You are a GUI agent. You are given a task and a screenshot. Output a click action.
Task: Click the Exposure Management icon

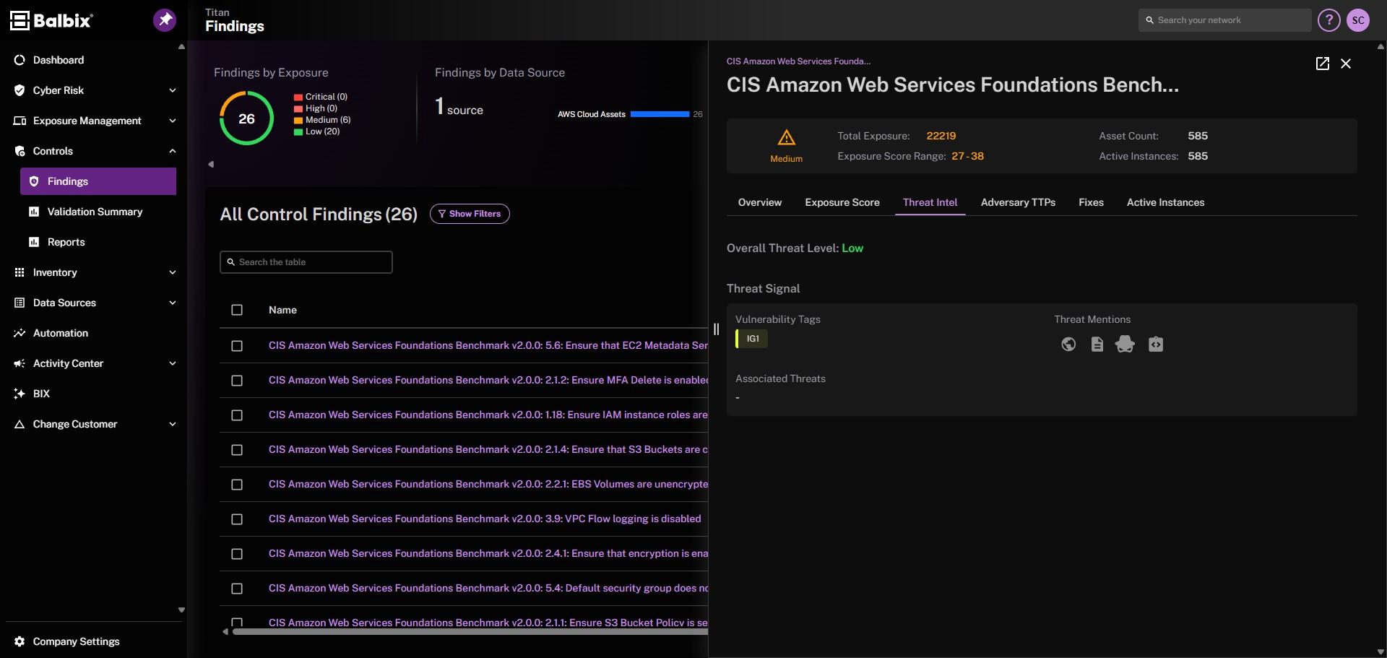pyautogui.click(x=20, y=121)
